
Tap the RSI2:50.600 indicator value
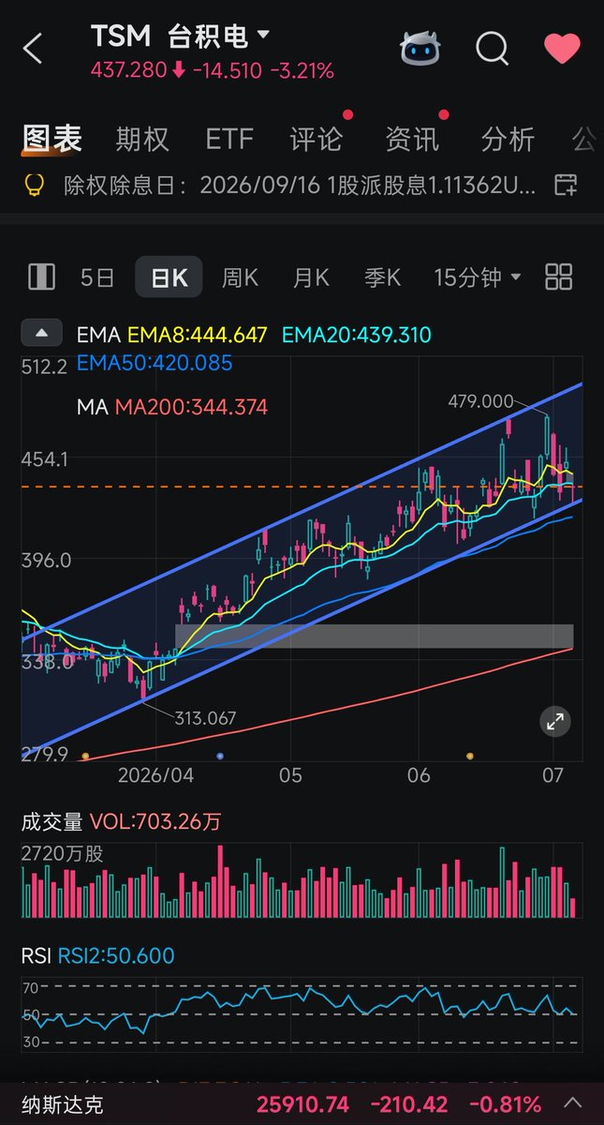(116, 956)
